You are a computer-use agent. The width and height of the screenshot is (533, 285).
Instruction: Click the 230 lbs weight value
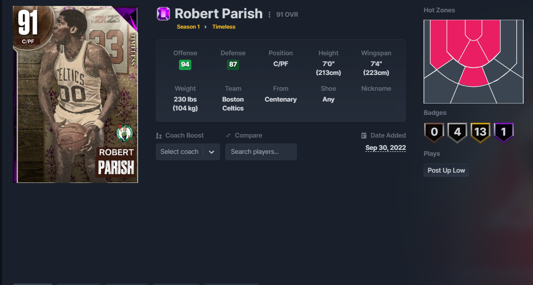[x=185, y=104]
